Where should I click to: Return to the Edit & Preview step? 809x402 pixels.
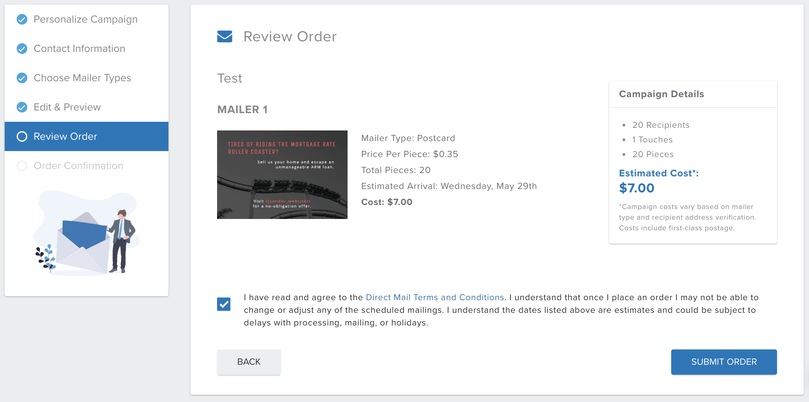67,107
